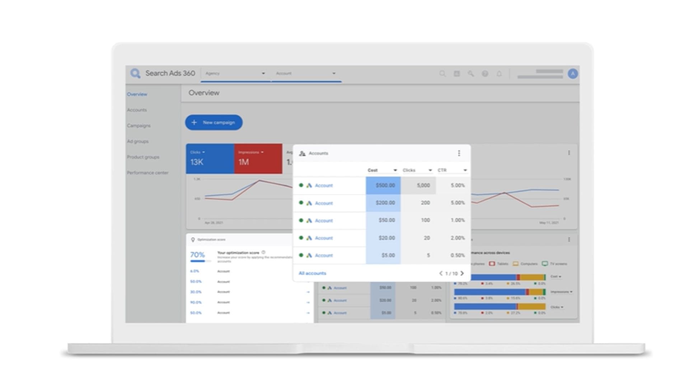Image resolution: width=689 pixels, height=387 pixels.
Task: Select the Impressions 1M metric tile
Action: pyautogui.click(x=258, y=159)
